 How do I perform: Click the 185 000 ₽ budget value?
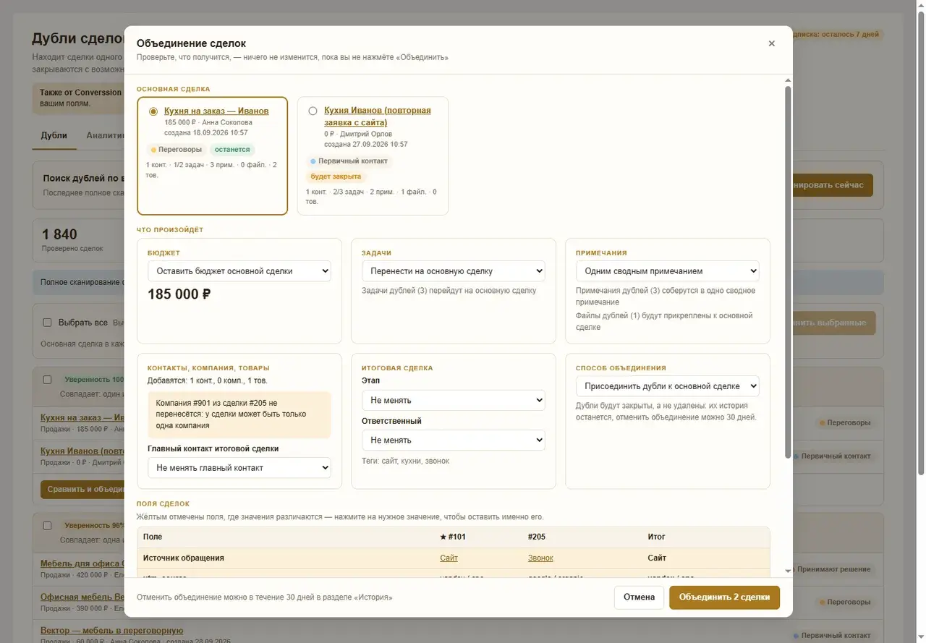click(179, 294)
